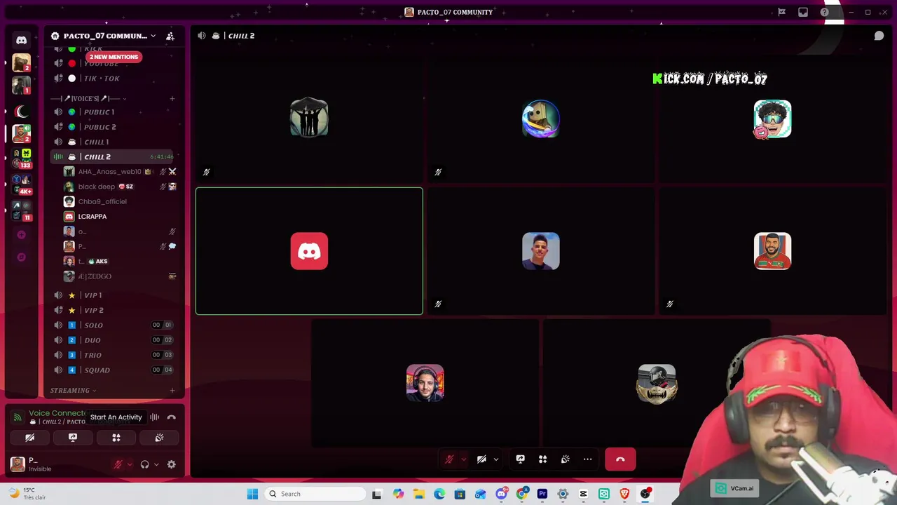This screenshot has width=897, height=505.
Task: Join the SOLO voice channel
Action: 114,325
